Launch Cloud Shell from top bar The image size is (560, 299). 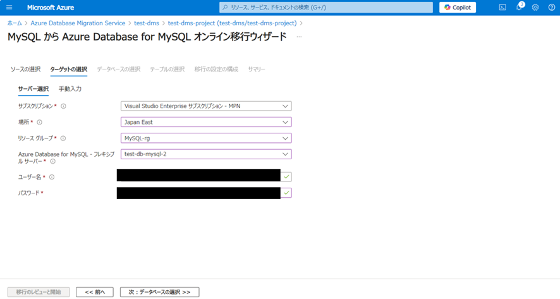[x=502, y=8]
